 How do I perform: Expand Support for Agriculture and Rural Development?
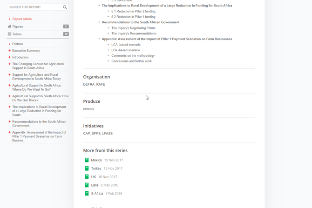point(9,74)
